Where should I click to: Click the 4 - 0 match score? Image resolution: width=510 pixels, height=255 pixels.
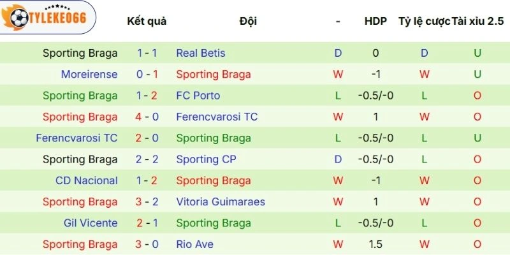click(147, 117)
